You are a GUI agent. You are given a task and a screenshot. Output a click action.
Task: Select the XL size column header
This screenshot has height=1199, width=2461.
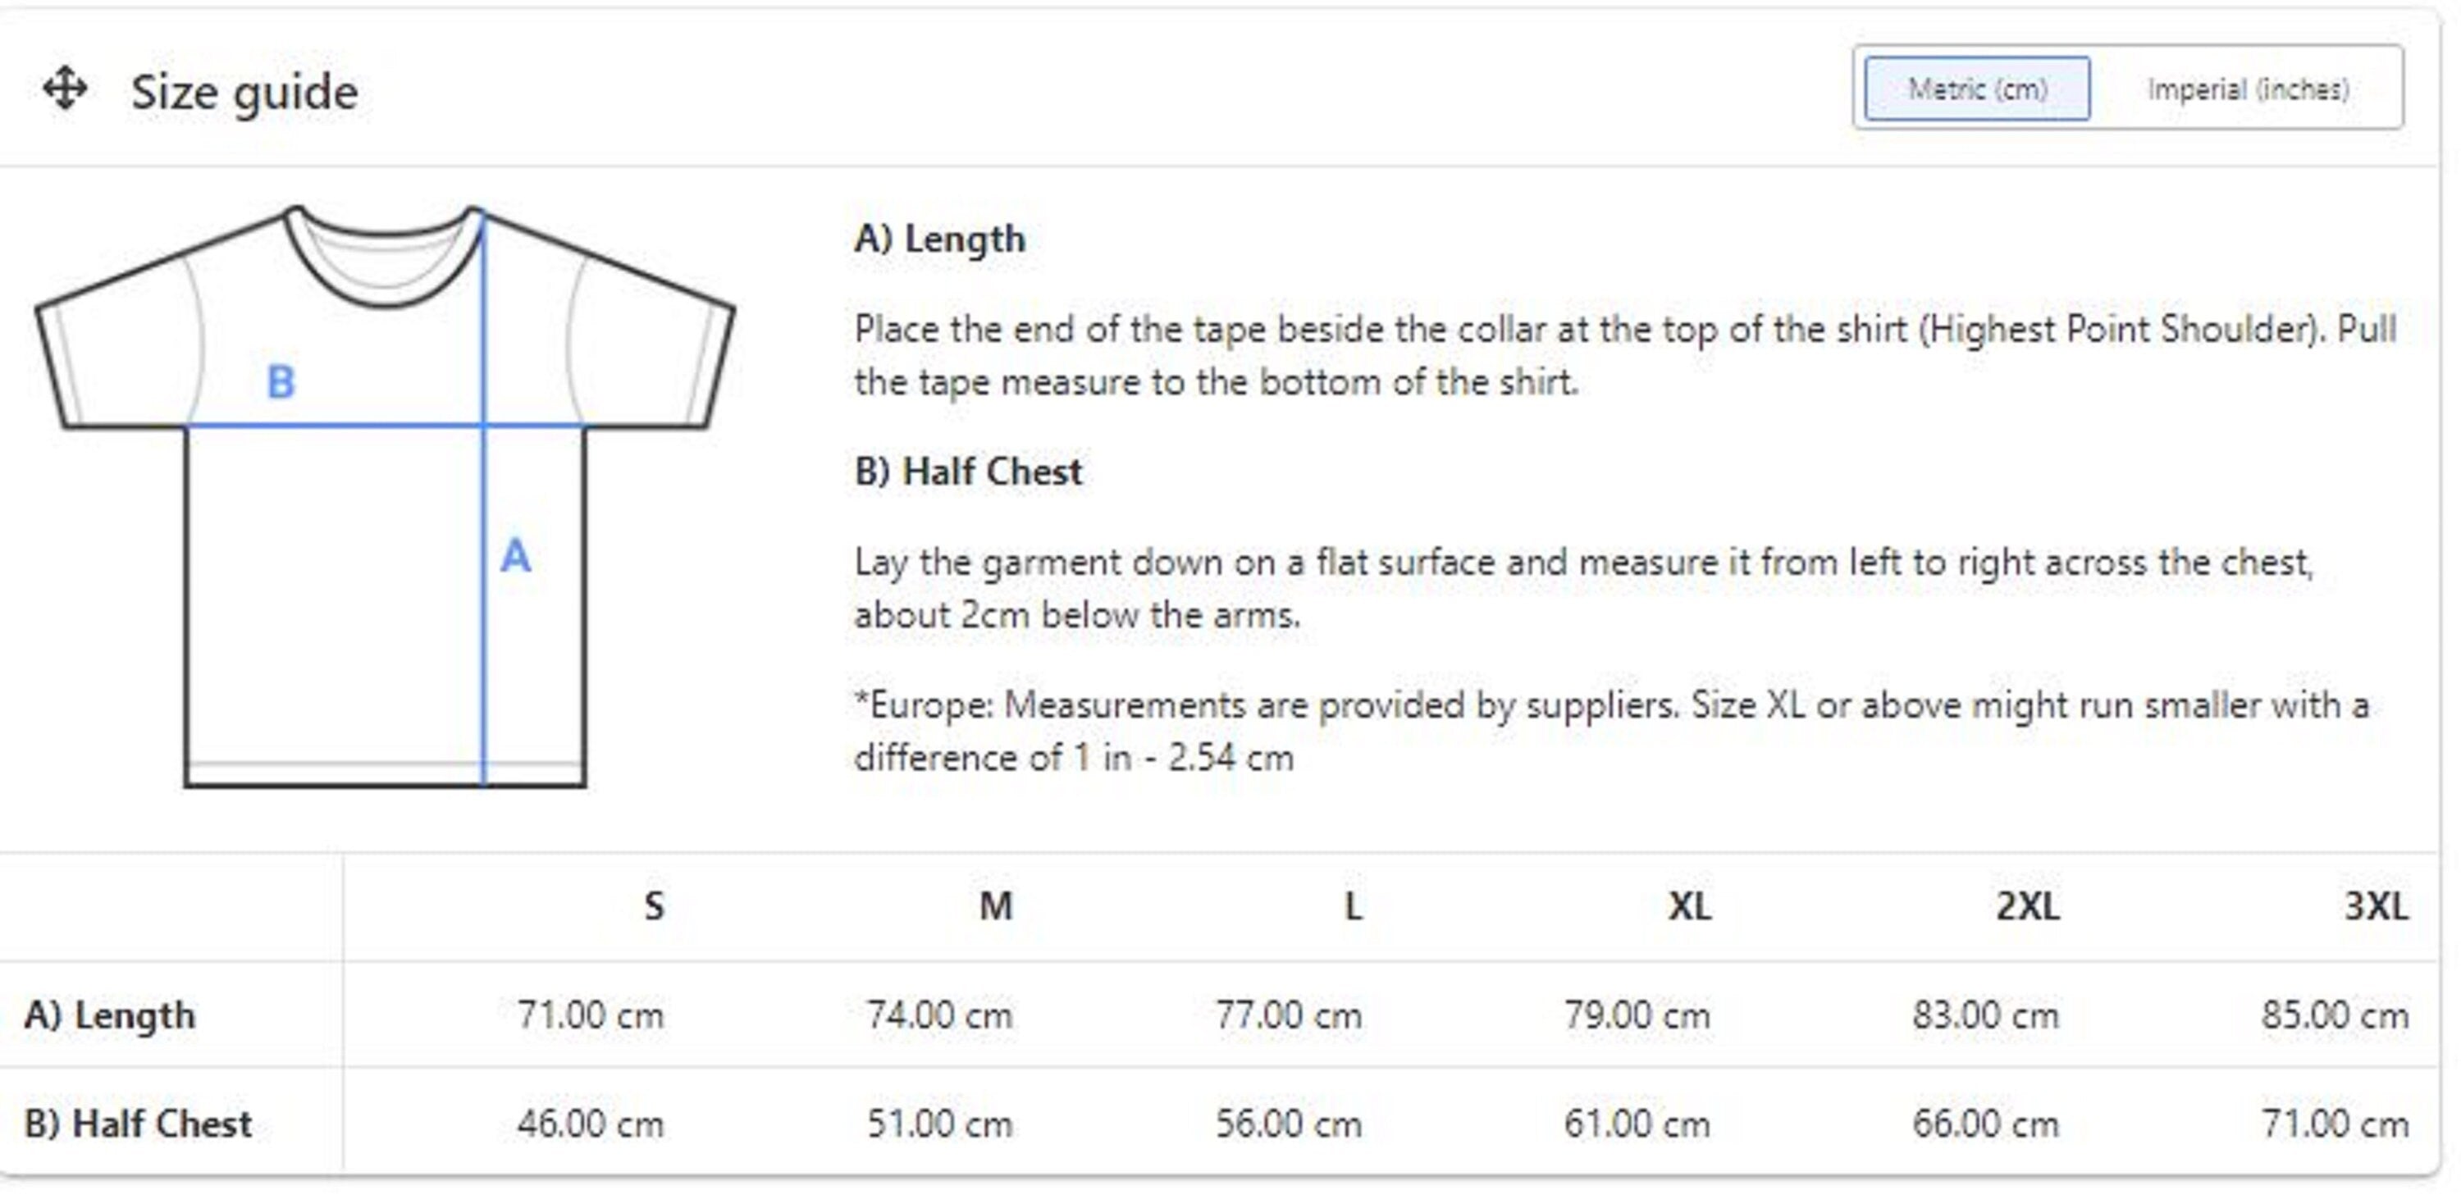pos(1689,905)
